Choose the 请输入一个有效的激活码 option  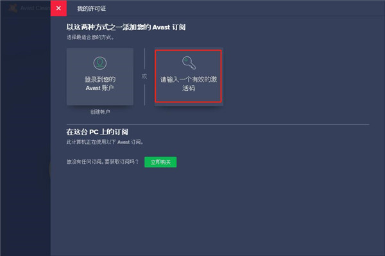188,76
